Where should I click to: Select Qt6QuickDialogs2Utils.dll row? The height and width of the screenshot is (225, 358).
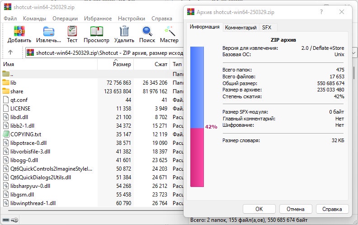(41, 177)
